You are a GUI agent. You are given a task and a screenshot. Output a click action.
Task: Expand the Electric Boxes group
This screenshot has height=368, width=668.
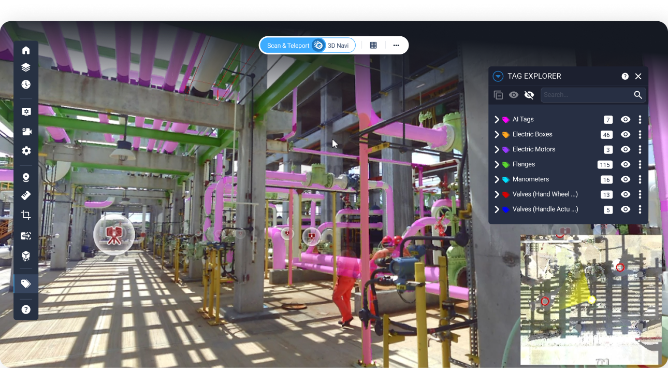[497, 134]
